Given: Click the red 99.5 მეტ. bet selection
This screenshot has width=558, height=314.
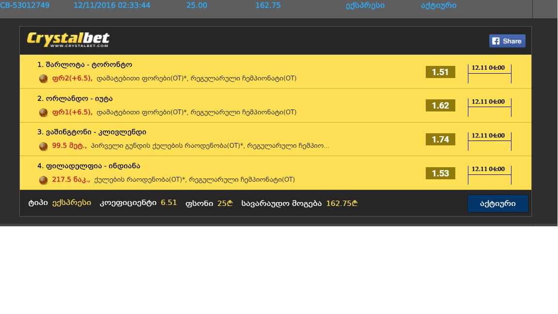Looking at the screenshot, I should click(69, 145).
